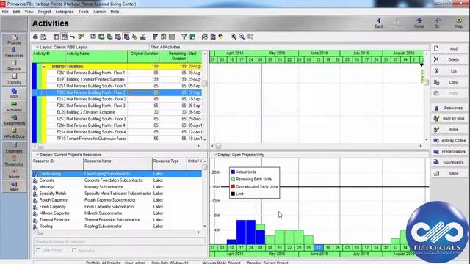
Task: Click Add in the command bar
Action: [449, 48]
